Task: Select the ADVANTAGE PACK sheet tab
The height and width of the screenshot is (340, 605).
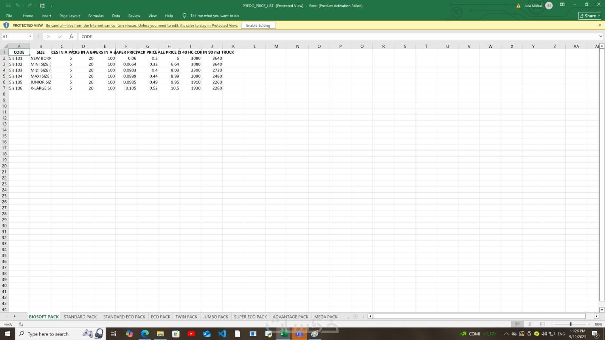Action: (290, 317)
